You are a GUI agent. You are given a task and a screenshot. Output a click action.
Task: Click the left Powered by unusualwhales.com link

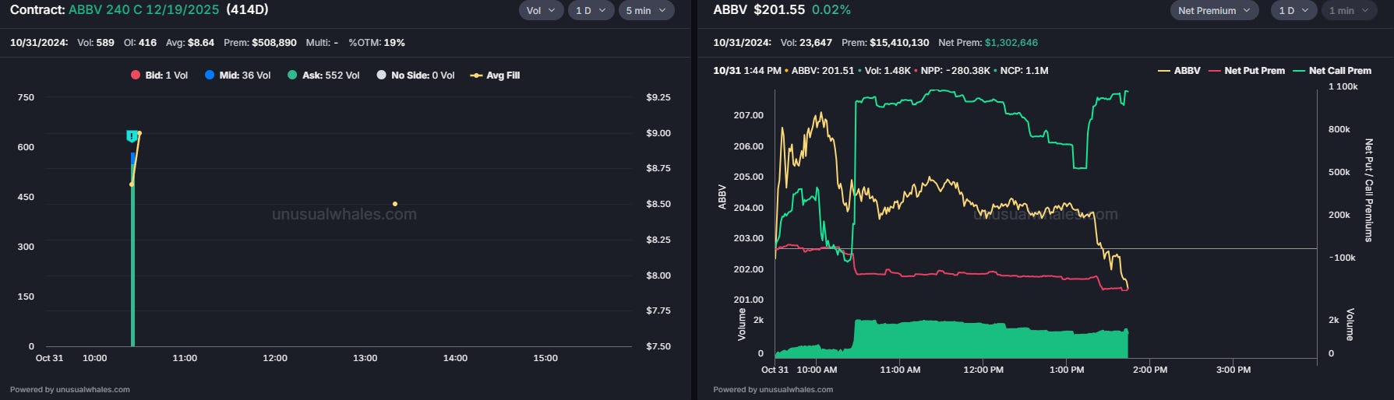pos(70,389)
